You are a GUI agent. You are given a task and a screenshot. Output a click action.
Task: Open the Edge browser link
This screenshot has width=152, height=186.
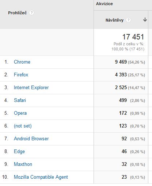tap(19, 152)
